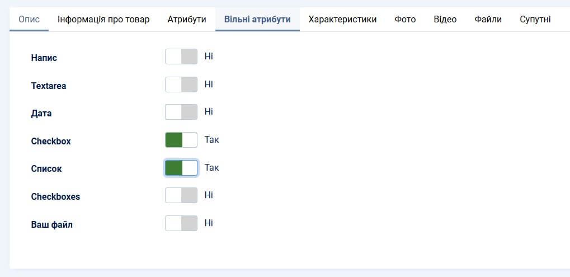Disable the Checkbox attribute toggle
The height and width of the screenshot is (277, 570).
(181, 140)
